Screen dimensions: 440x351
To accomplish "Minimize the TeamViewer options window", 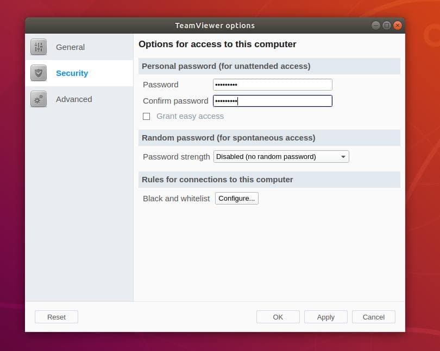I will pyautogui.click(x=376, y=25).
